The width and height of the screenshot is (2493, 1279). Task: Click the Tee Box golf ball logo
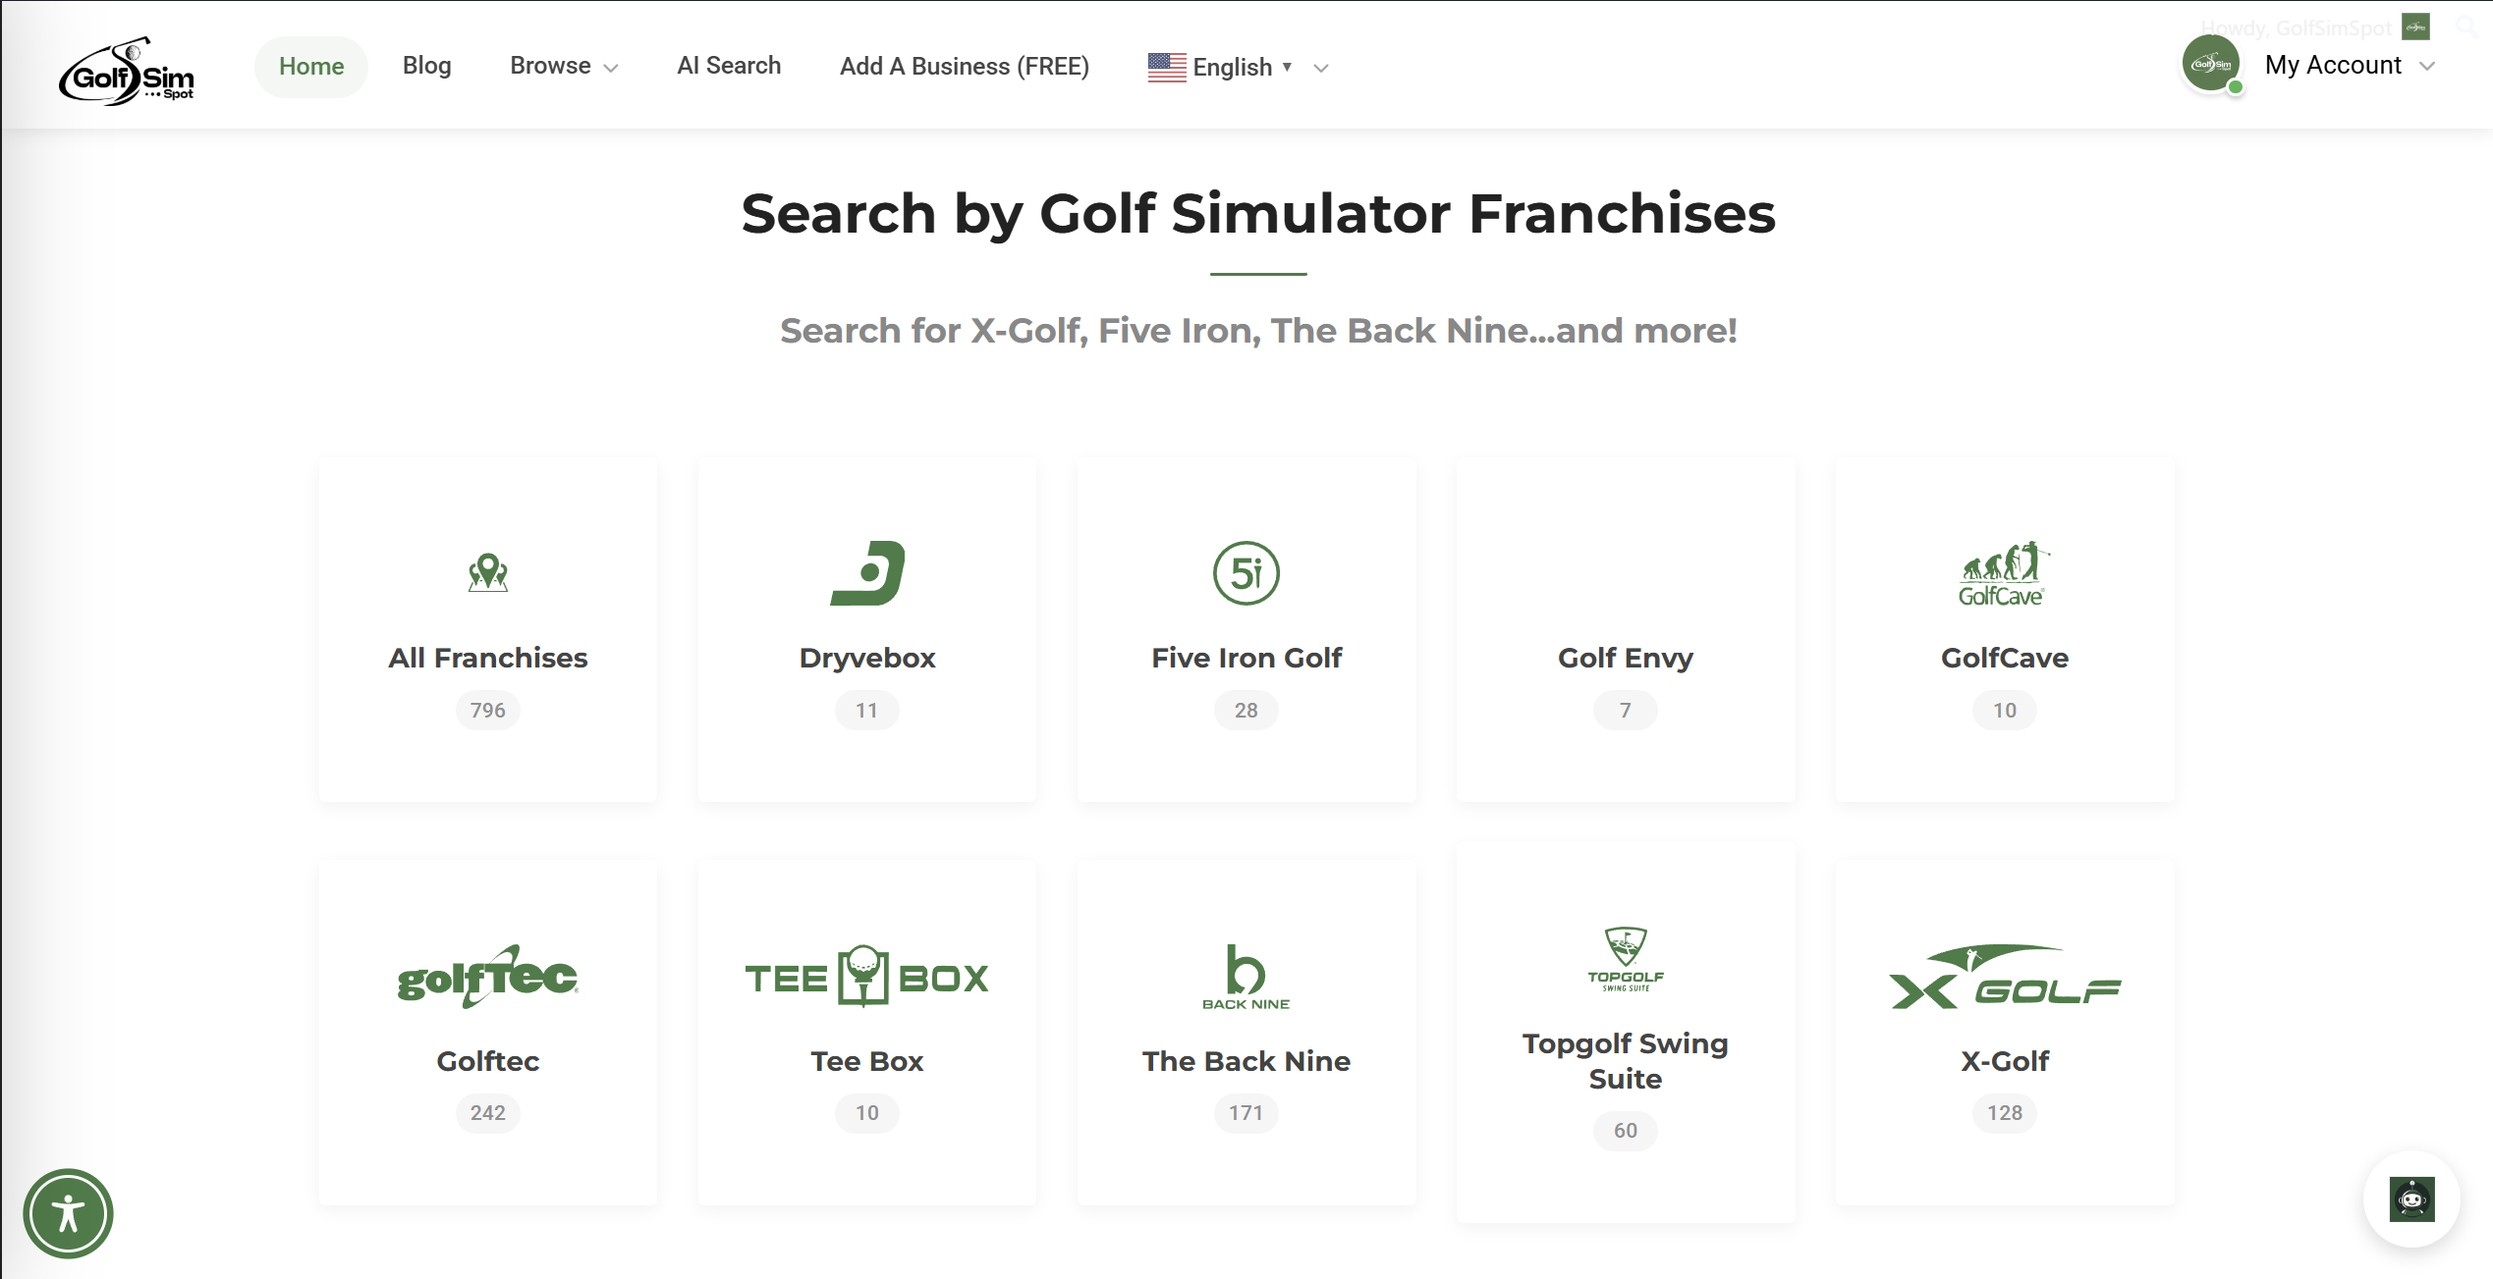(866, 977)
